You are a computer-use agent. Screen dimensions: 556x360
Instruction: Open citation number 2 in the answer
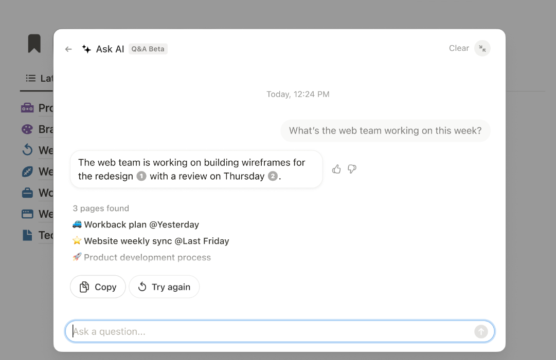272,176
